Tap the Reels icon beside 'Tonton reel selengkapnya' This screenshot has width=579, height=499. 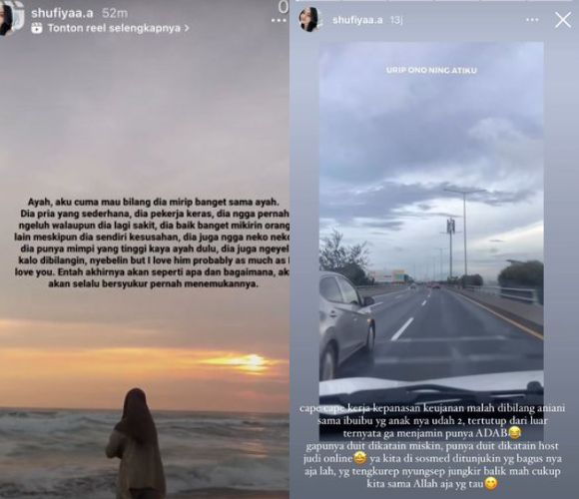(37, 28)
